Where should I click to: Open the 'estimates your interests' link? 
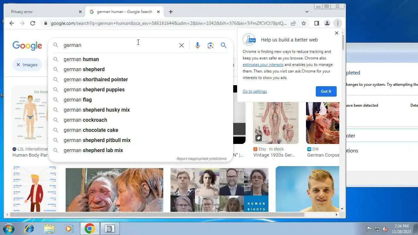tap(263, 65)
